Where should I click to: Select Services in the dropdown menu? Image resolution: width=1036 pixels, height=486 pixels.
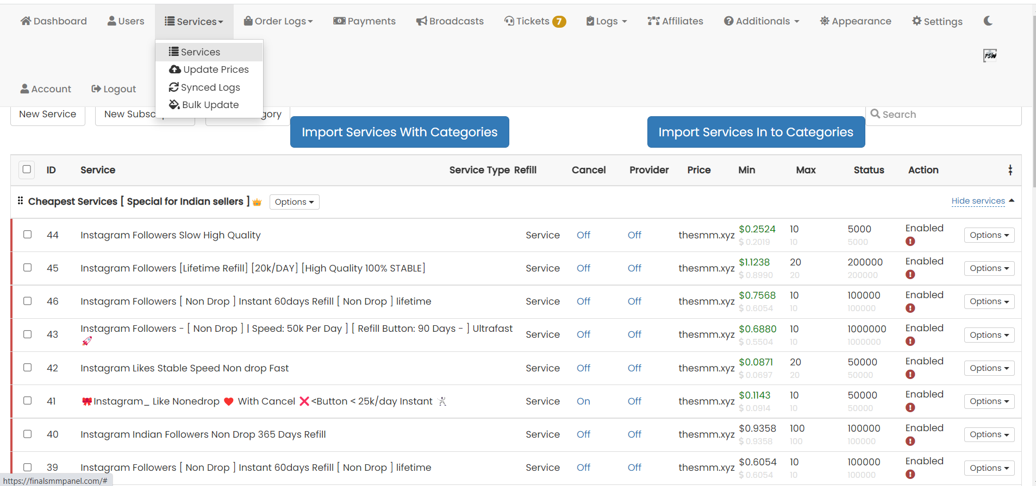[x=209, y=52]
